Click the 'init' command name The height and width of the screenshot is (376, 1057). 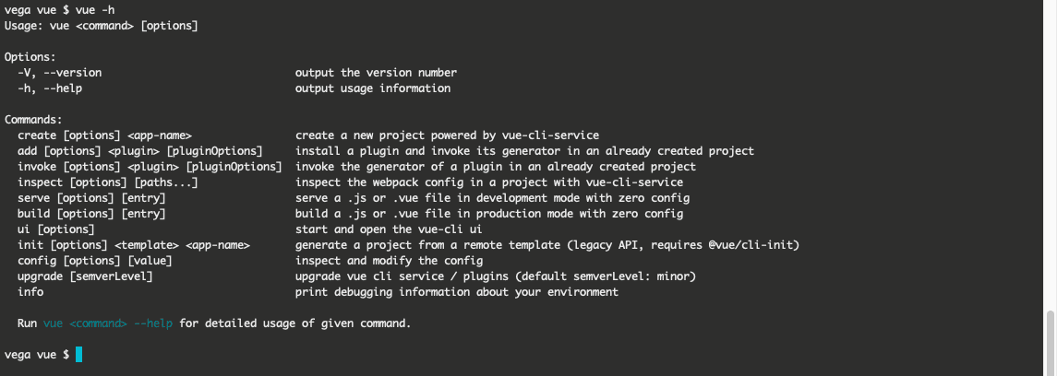tap(30, 245)
